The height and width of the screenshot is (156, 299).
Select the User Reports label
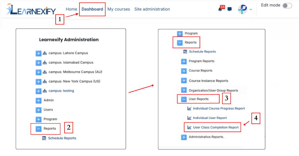(199, 99)
